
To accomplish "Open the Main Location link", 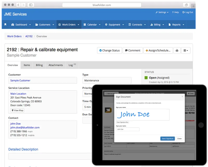I will pyautogui.click(x=18, y=94).
